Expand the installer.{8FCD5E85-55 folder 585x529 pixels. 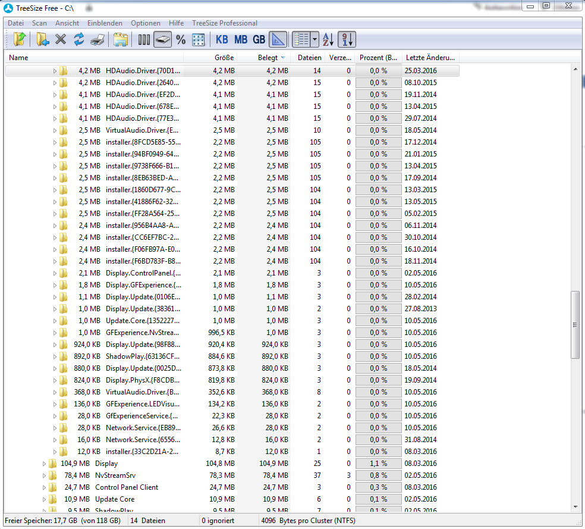click(55, 142)
